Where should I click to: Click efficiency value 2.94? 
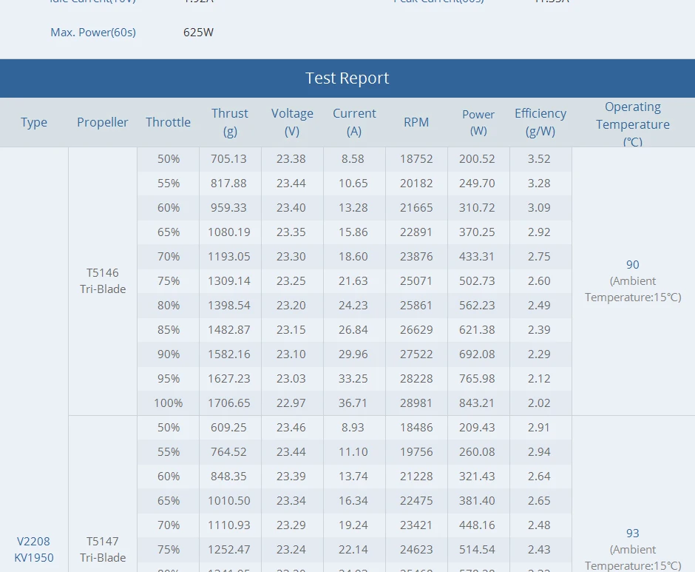[x=539, y=451]
